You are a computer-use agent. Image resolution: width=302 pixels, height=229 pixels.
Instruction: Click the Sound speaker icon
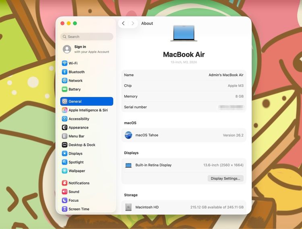(64, 192)
